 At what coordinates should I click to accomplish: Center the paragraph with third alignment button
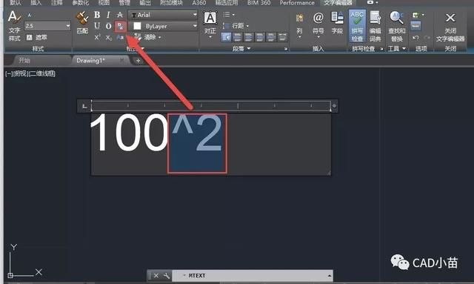pyautogui.click(x=249, y=37)
